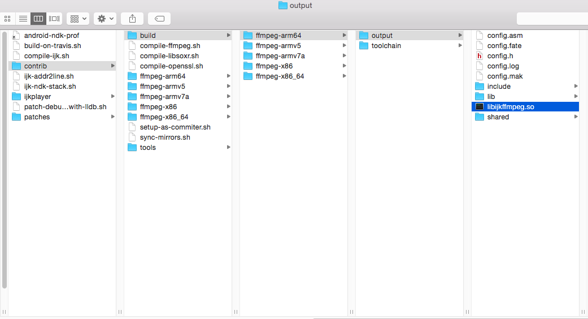Switch to icon view mode
Viewport: 588px width, 319px height.
tap(7, 19)
